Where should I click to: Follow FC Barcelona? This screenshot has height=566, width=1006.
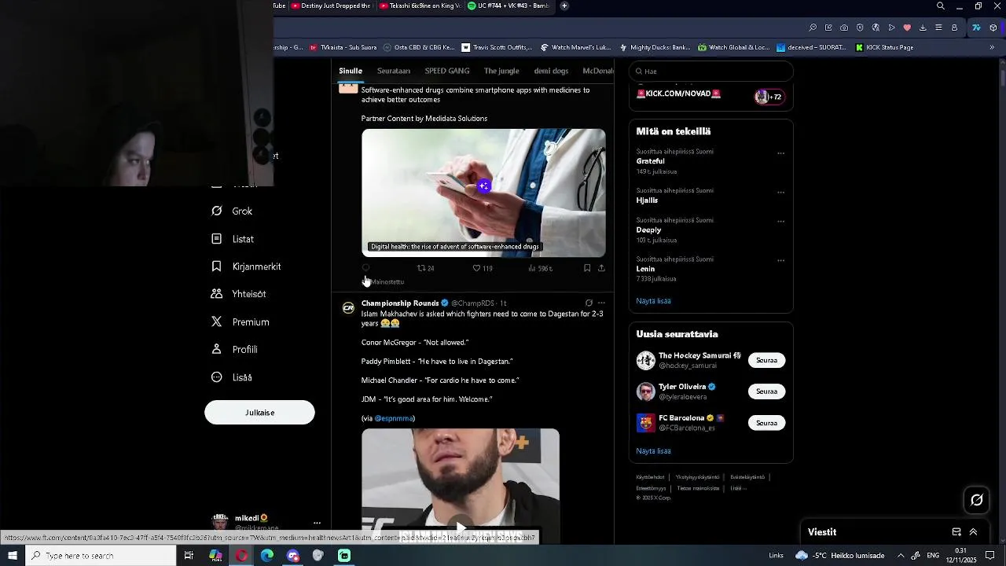pos(766,423)
